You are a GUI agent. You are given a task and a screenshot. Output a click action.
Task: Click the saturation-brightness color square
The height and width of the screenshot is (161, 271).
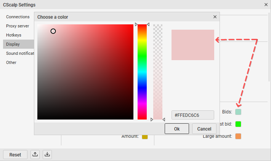(x=85, y=72)
